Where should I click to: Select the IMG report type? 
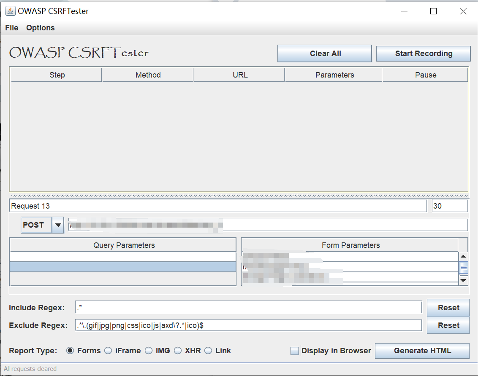click(149, 351)
